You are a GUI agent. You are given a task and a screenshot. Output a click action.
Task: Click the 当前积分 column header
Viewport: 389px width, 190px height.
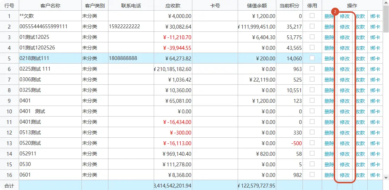(289, 6)
